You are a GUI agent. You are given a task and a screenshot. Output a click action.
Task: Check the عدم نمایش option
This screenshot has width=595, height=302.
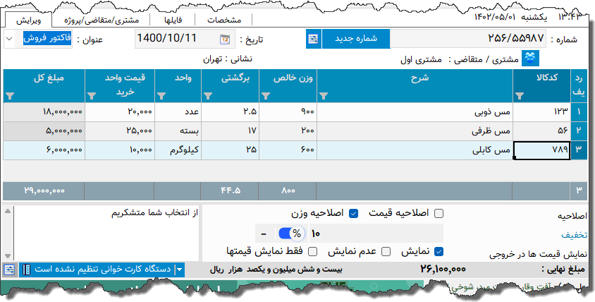(386, 251)
